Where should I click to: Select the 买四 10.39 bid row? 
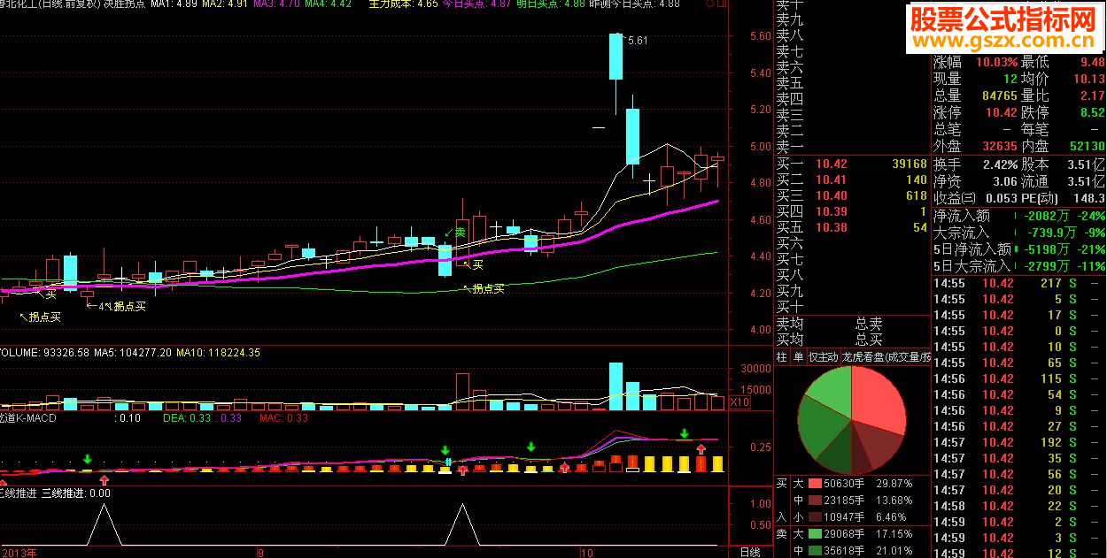[x=852, y=212]
